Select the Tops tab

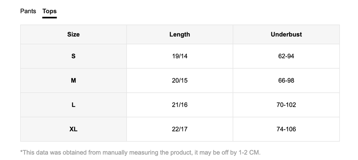49,11
